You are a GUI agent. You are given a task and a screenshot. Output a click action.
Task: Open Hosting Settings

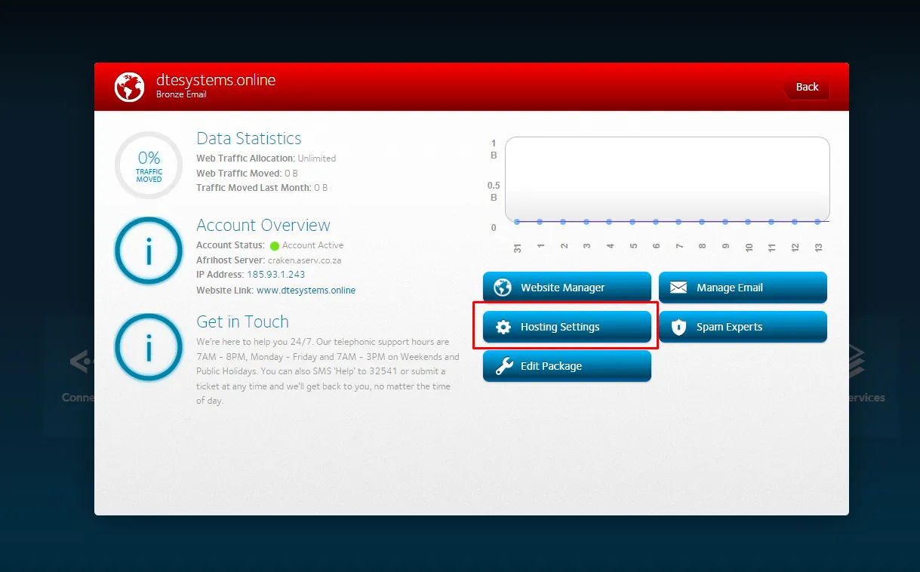point(567,327)
